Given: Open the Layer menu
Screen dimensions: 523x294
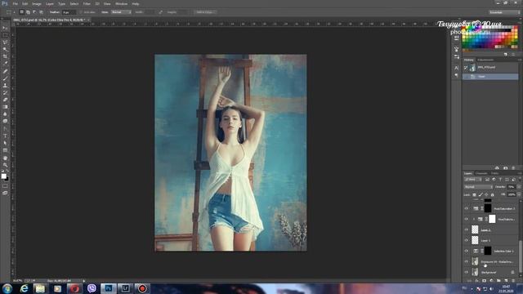Looking at the screenshot, I should [50, 3].
